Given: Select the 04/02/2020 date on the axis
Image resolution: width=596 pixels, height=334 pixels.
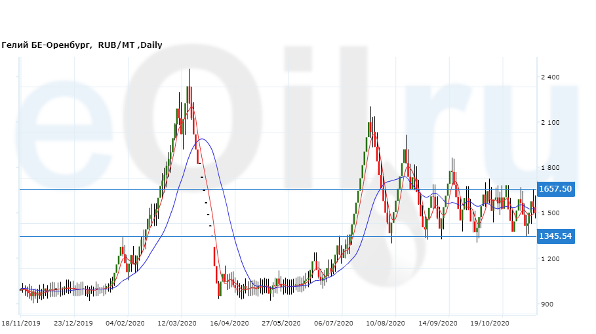Looking at the screenshot, I should (125, 324).
